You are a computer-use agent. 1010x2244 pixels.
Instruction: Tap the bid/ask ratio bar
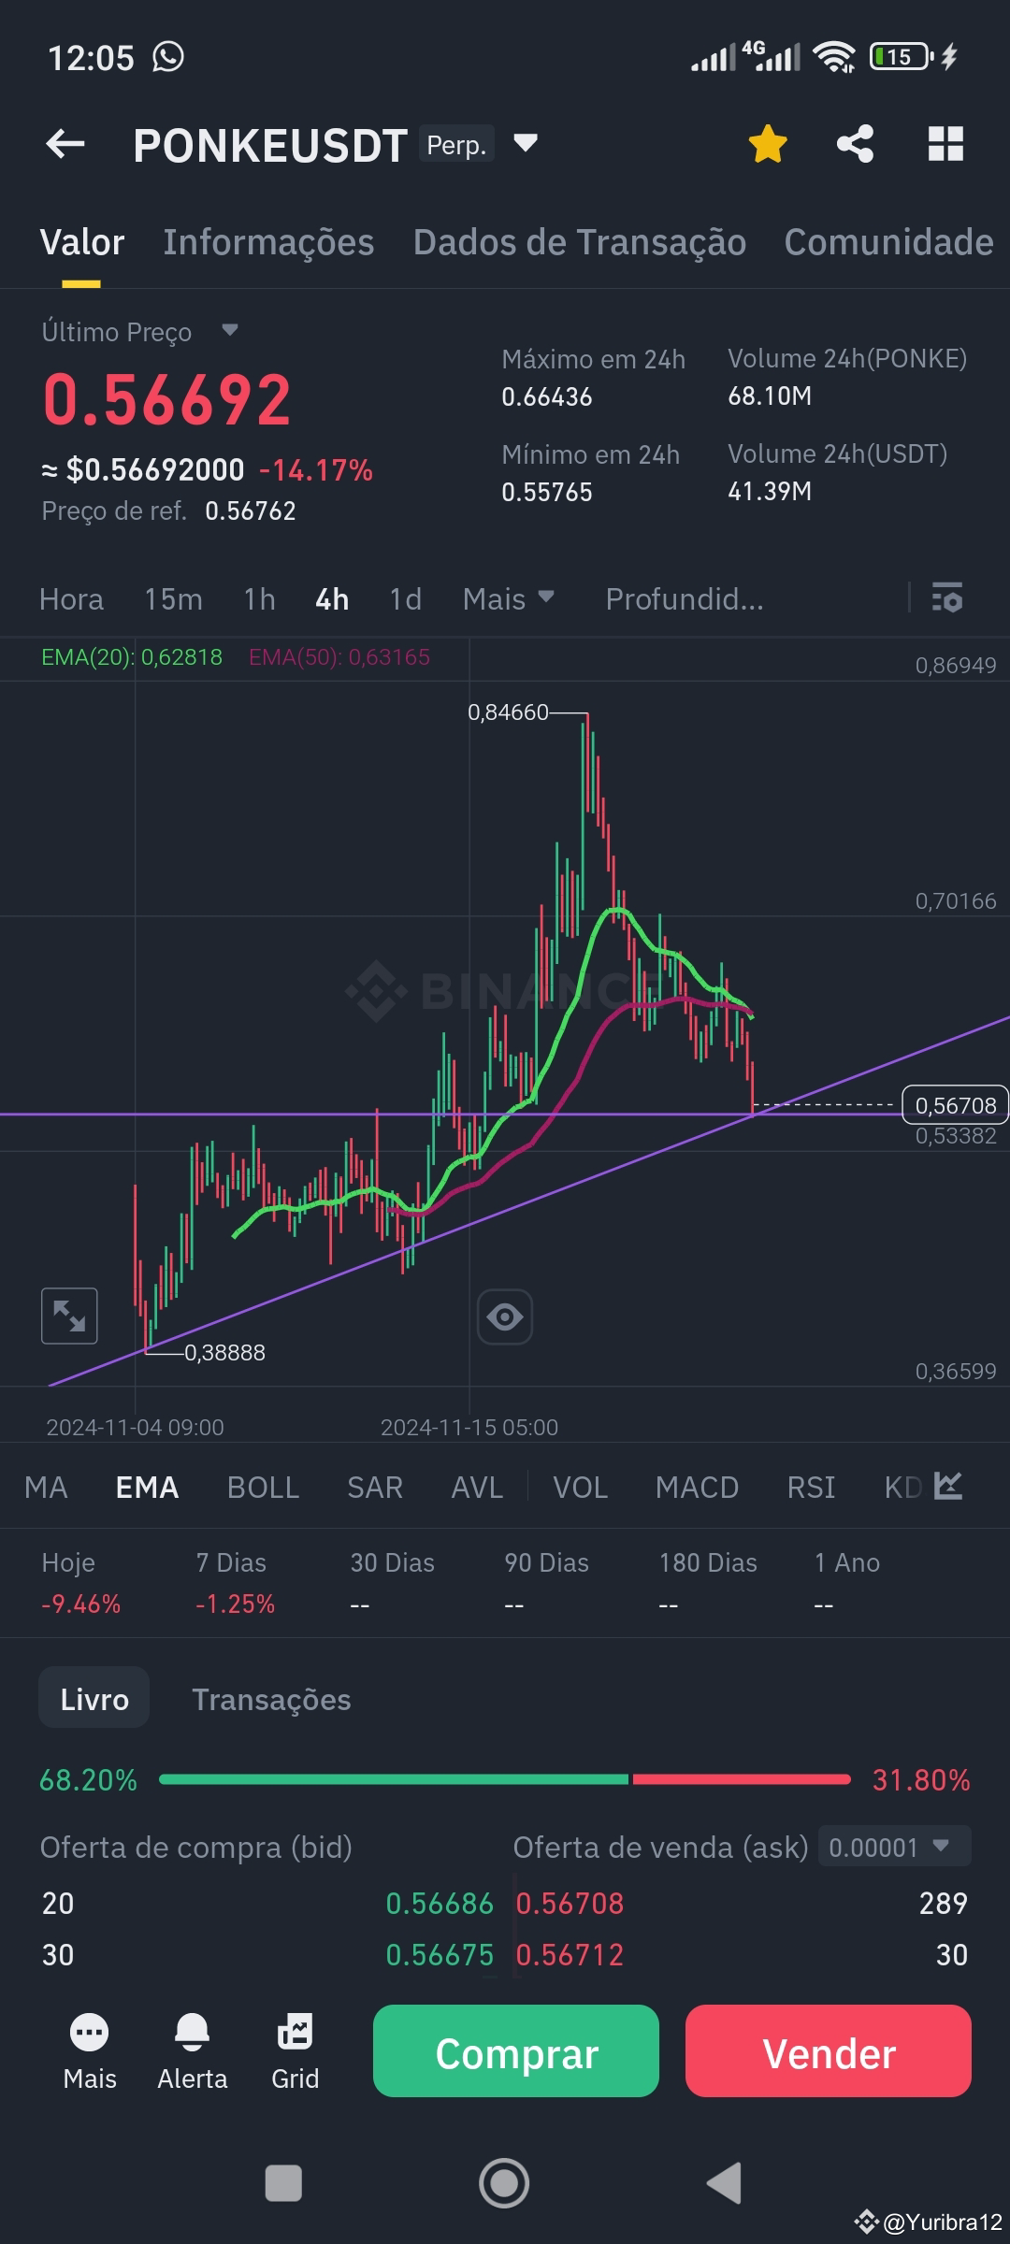pos(505,1779)
